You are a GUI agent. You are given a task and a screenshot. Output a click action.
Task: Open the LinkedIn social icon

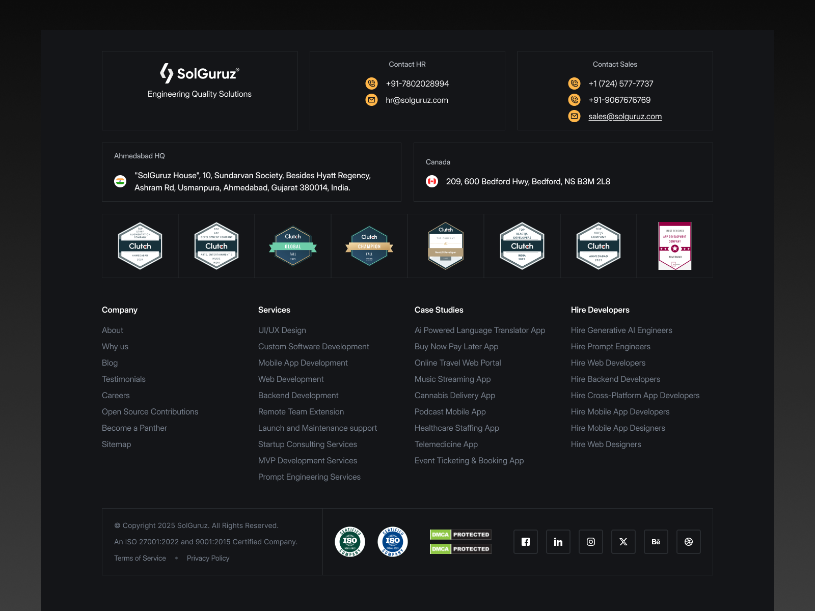558,542
